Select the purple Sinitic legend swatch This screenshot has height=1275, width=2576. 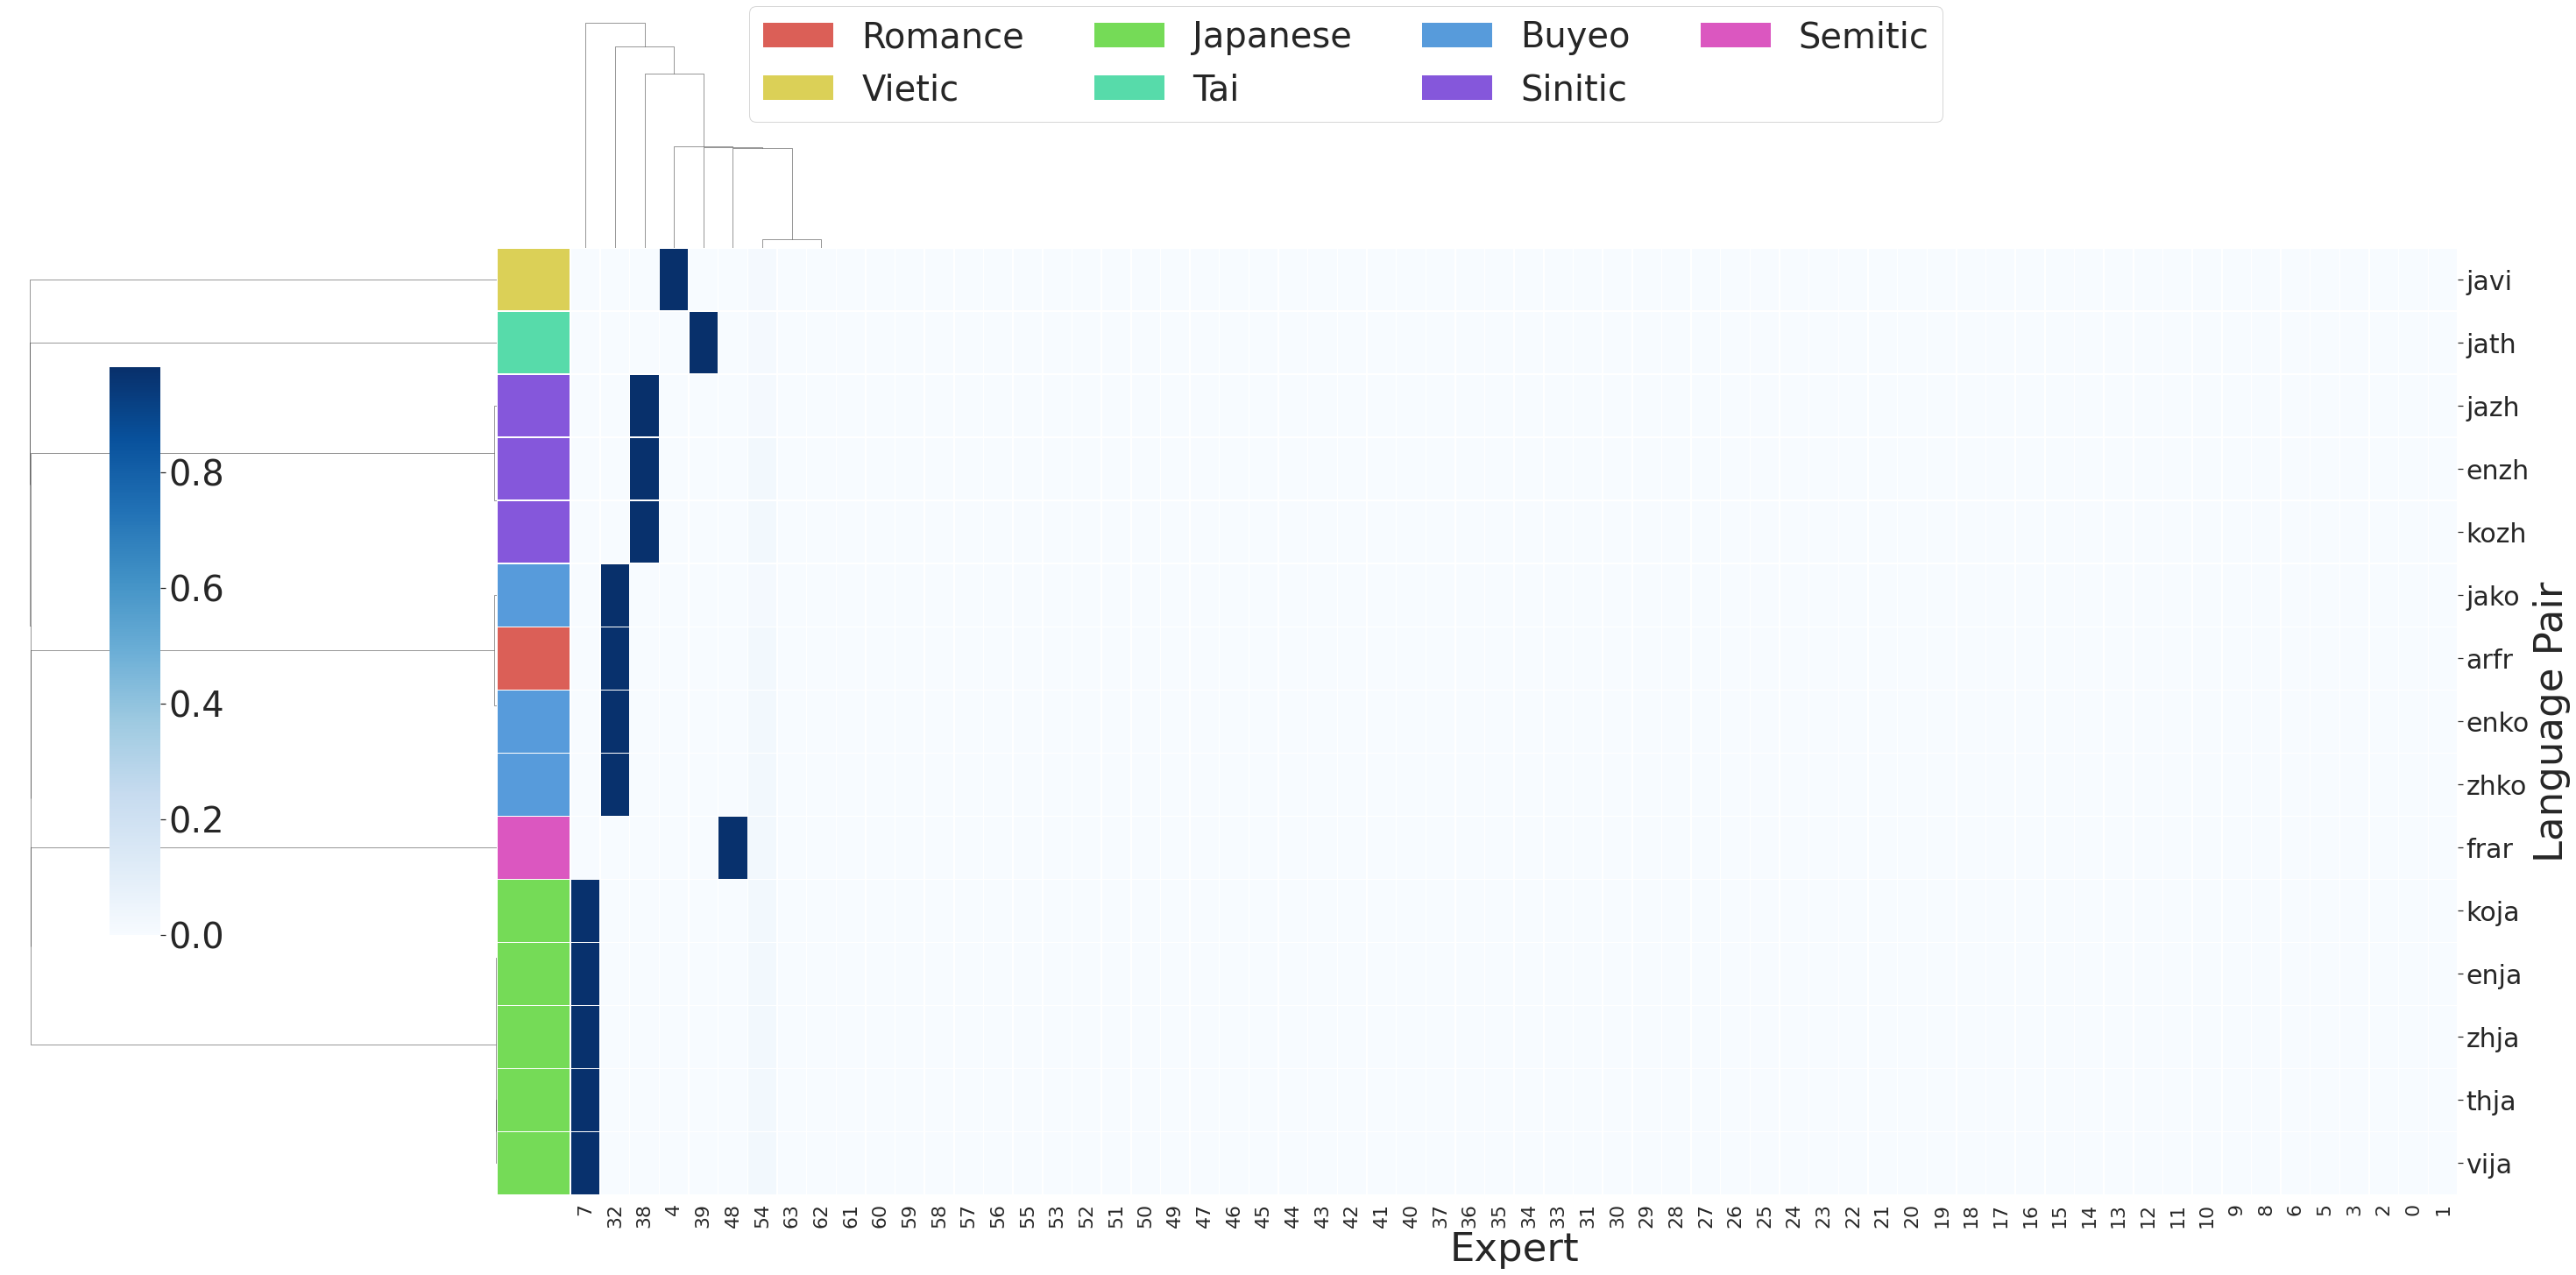1456,88
